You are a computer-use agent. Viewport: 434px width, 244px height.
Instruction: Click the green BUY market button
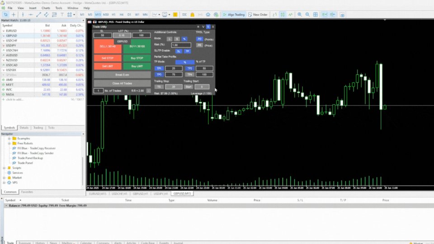point(137,47)
